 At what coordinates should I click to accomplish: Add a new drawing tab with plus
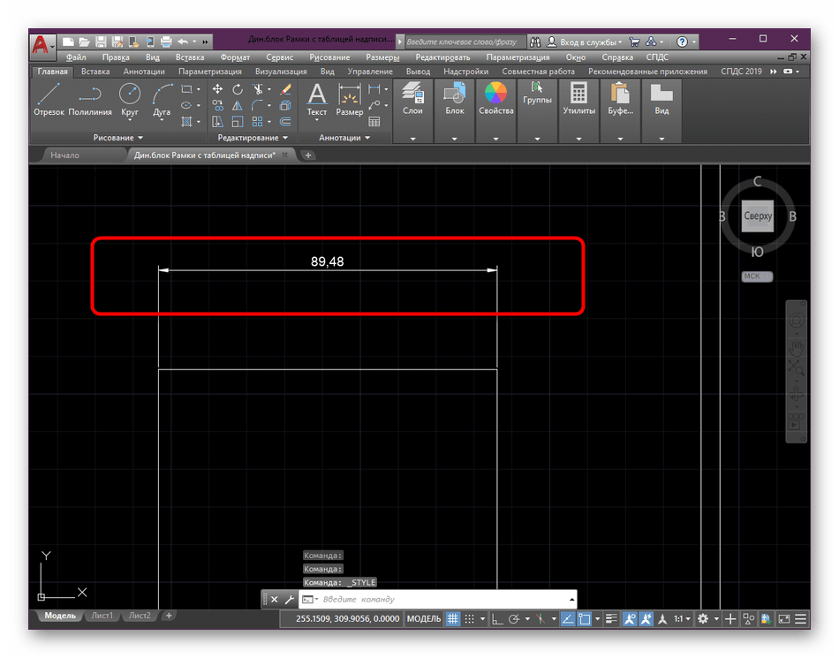pyautogui.click(x=307, y=155)
